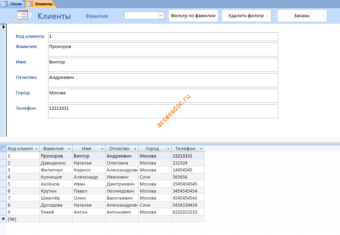The width and height of the screenshot is (340, 235).
Task: Click the Тихий surname cell
Action: [x=56, y=212]
